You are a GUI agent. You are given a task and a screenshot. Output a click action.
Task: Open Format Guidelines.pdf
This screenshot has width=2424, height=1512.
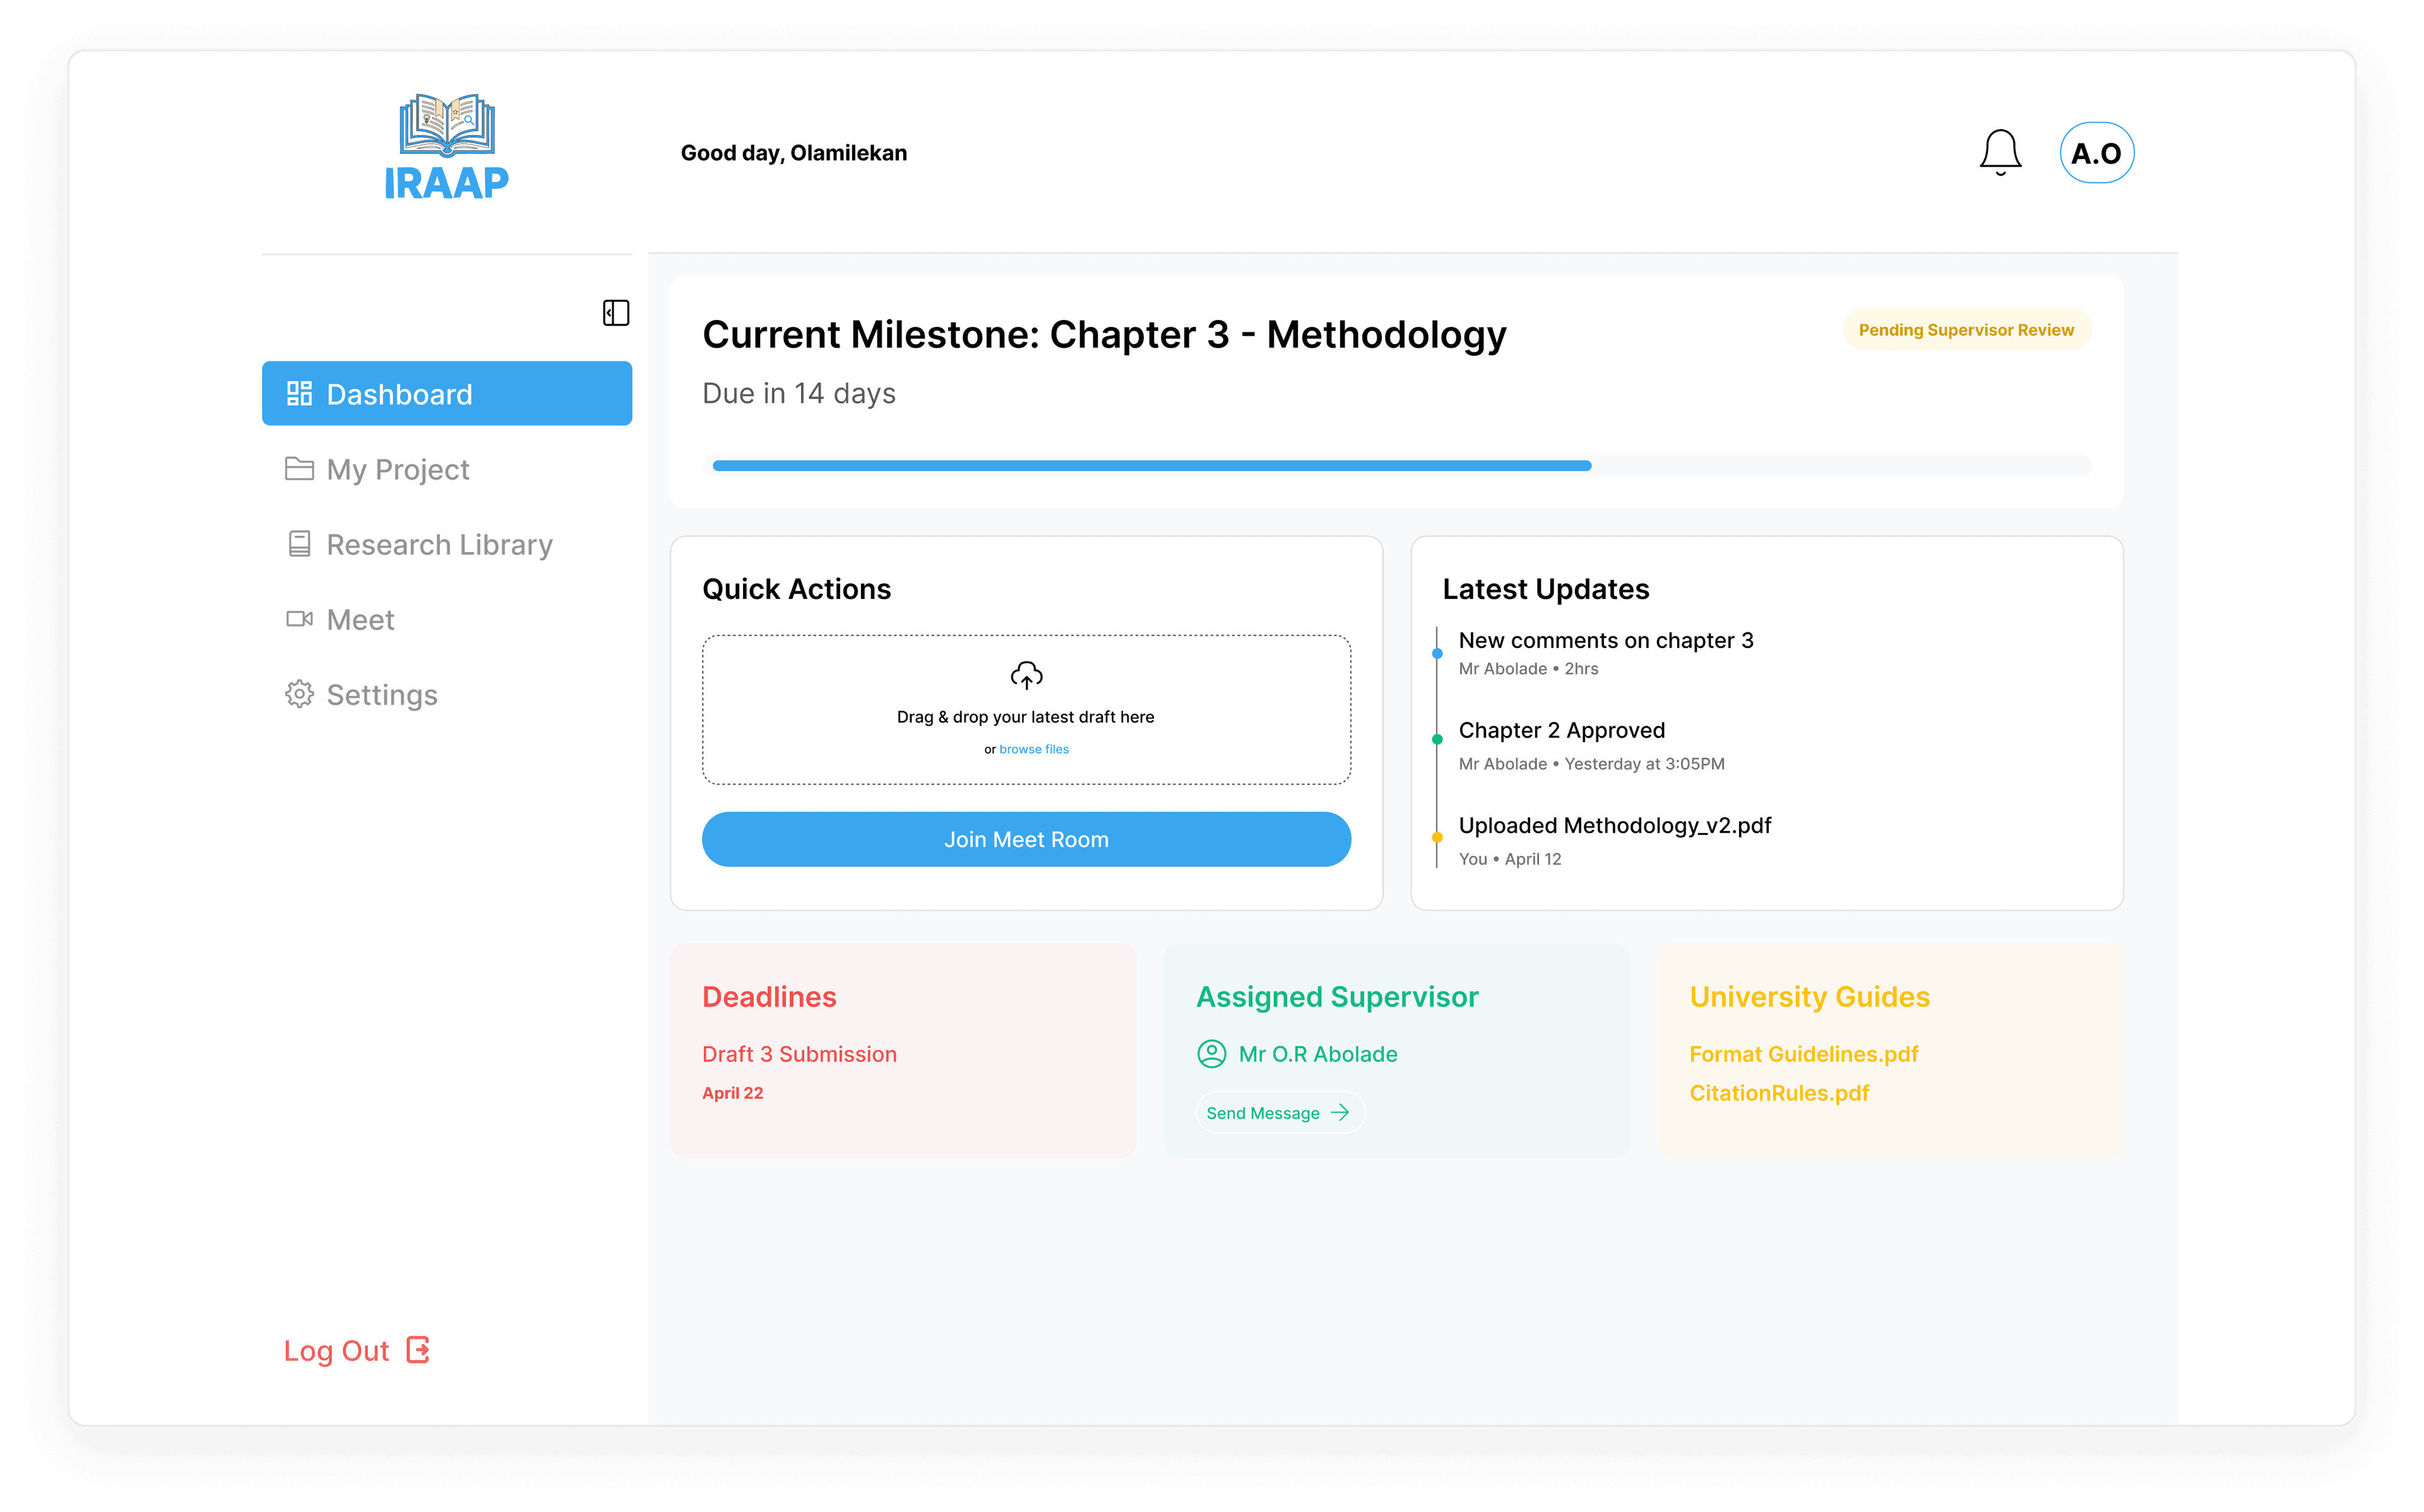click(x=1804, y=1054)
